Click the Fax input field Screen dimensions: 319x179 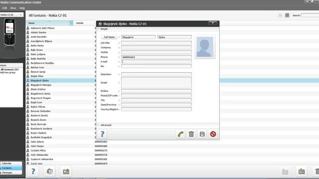click(x=156, y=66)
